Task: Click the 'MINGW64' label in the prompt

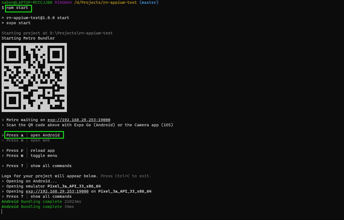Action: (63, 2)
